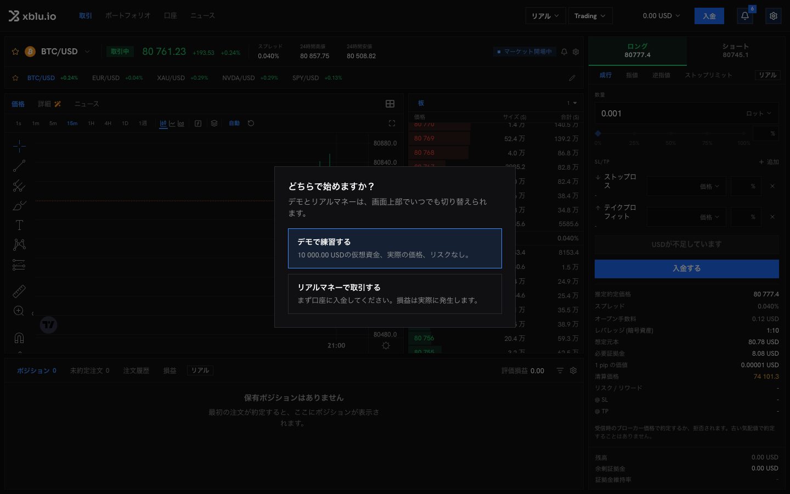Select the price projection tool
790x494 pixels.
(x=19, y=265)
